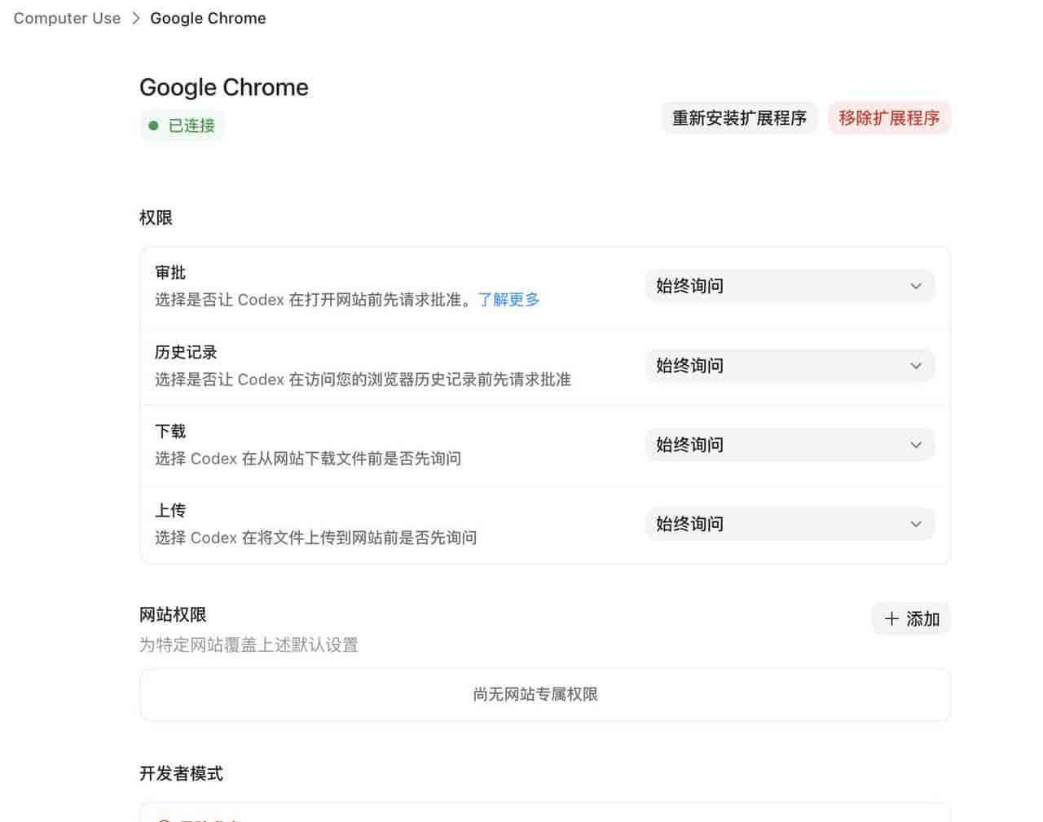Click the Google Chrome page heading
1043x822 pixels.
coord(224,87)
